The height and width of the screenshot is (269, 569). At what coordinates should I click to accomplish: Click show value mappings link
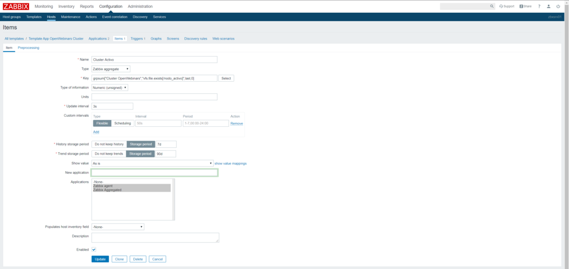click(x=231, y=163)
